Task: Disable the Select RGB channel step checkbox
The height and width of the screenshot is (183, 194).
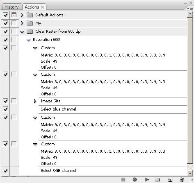Action: pos(5,170)
